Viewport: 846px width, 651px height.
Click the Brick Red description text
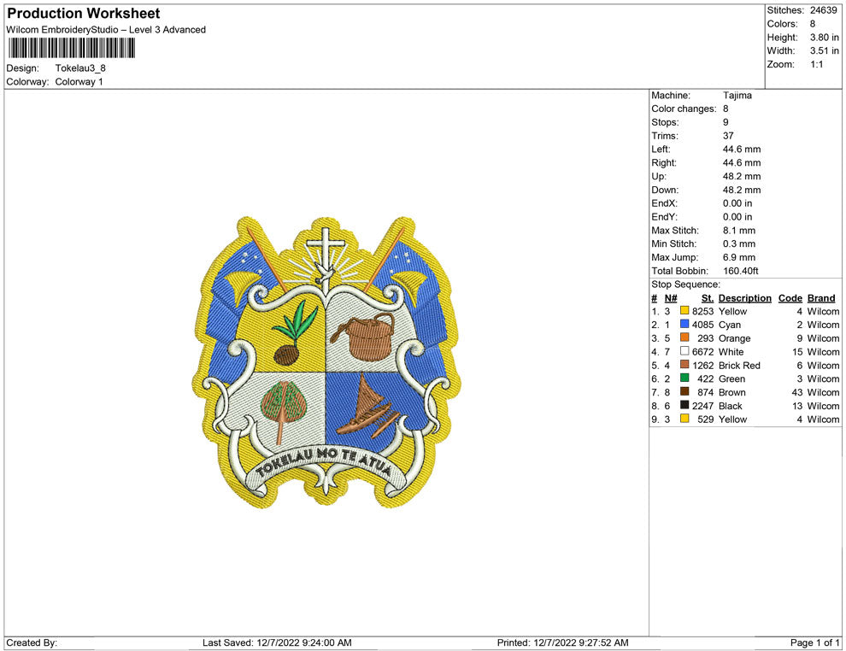[739, 365]
